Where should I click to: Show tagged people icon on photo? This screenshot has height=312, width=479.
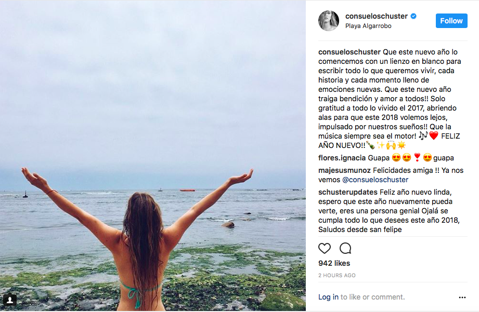[10, 300]
